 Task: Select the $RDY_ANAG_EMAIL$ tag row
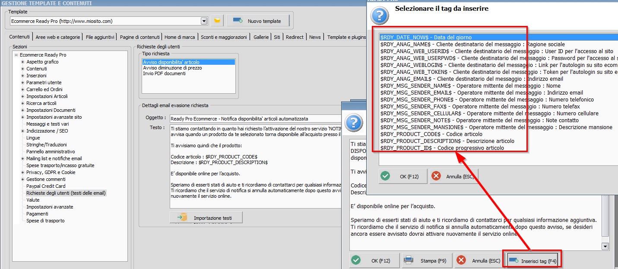pos(498,79)
